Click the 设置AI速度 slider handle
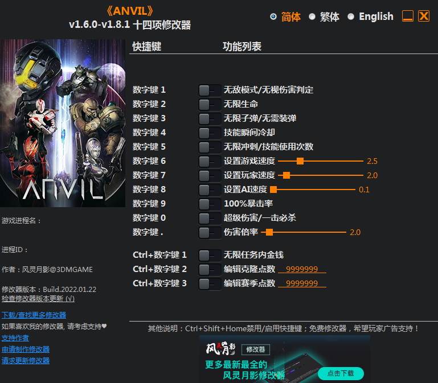438x383 pixels. 273,190
